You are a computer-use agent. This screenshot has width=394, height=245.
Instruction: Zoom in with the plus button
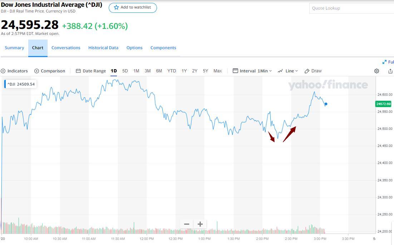click(200, 224)
